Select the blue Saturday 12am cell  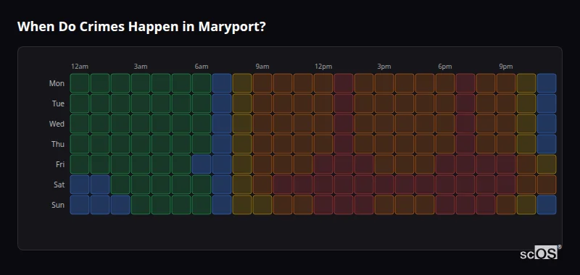[80, 185]
